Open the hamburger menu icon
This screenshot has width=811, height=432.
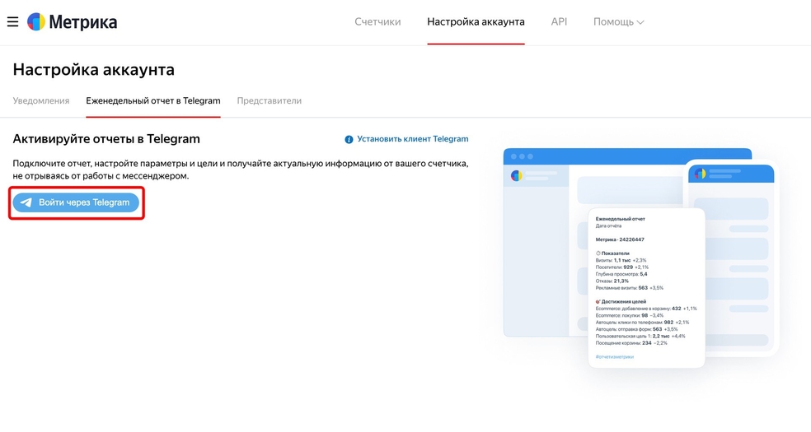click(x=12, y=21)
